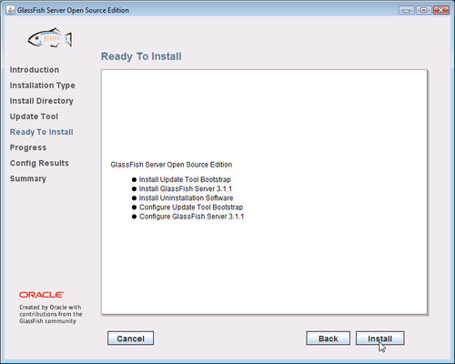The width and height of the screenshot is (455, 364).
Task: Click the Oracle logo
Action: point(41,295)
